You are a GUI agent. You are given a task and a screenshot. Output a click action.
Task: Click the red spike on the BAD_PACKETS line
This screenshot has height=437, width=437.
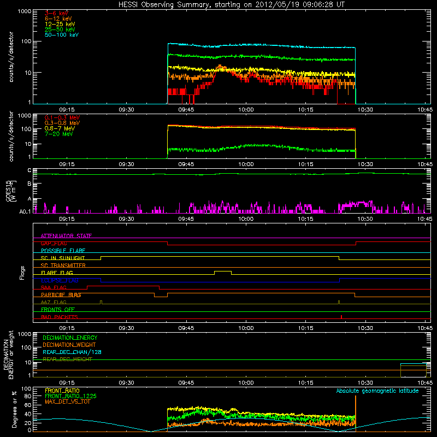341,317
